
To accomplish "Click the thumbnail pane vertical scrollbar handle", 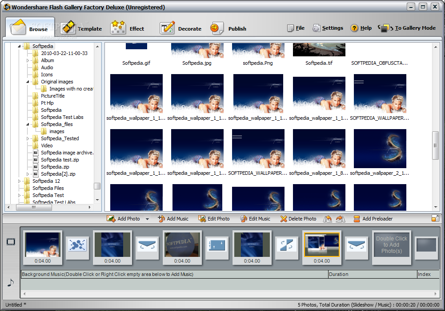I will click(x=435, y=146).
